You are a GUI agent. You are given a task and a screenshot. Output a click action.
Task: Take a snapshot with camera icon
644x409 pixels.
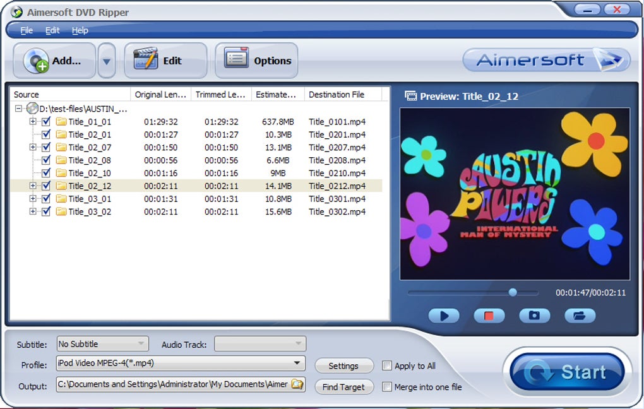coord(534,316)
